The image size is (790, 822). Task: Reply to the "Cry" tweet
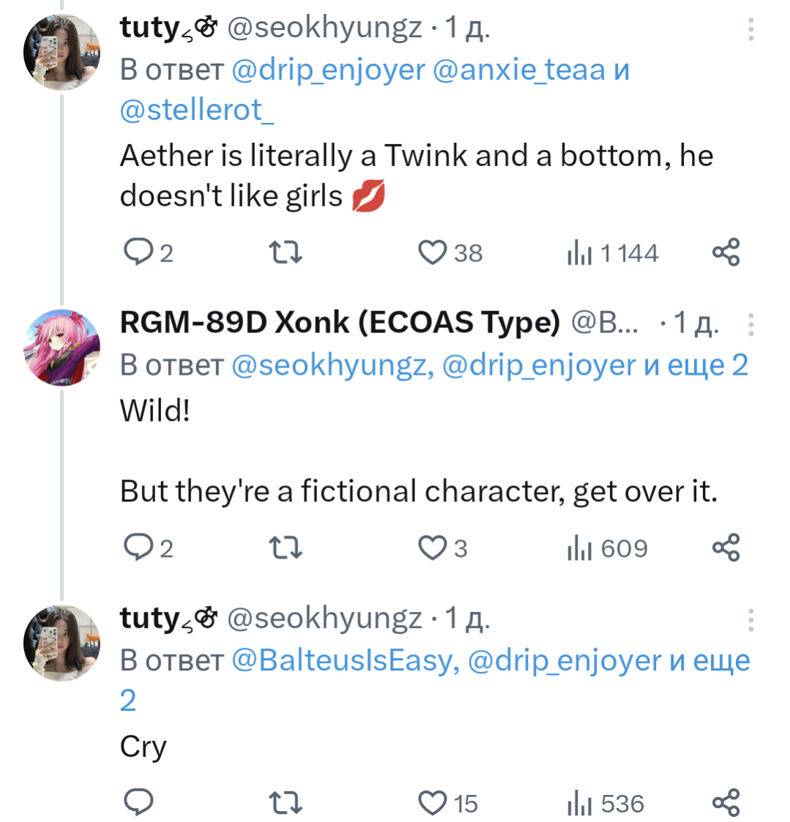tap(138, 803)
